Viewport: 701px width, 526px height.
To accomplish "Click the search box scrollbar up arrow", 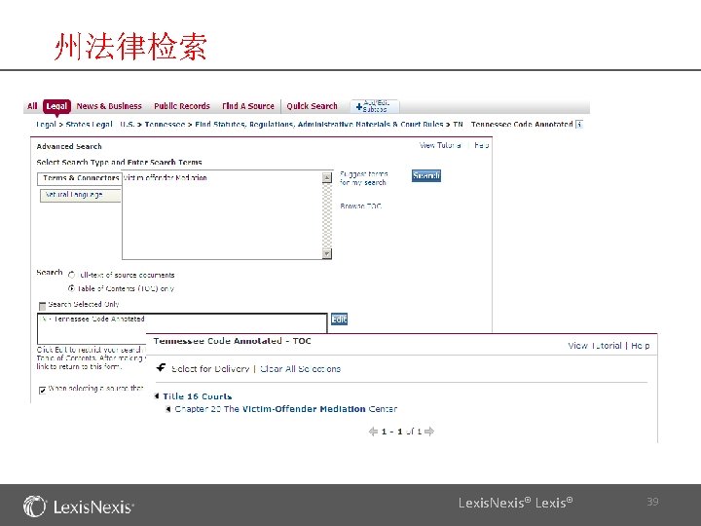I will tap(327, 178).
